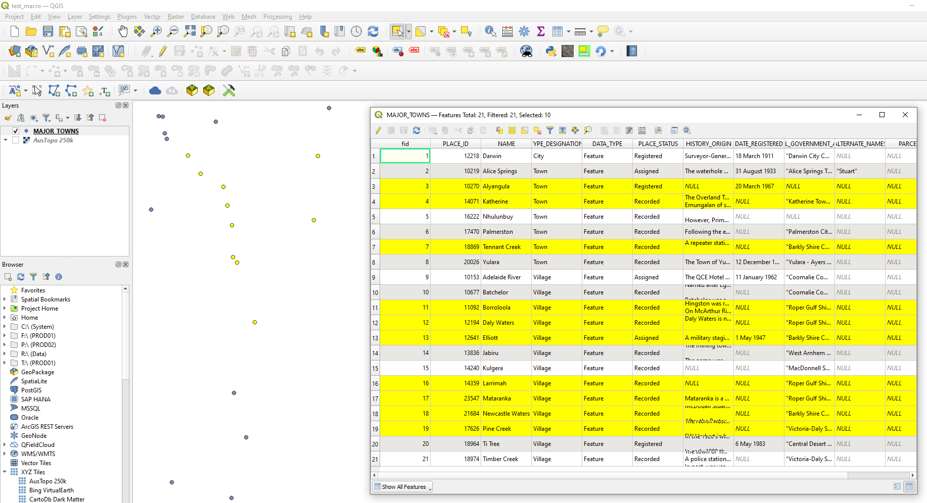Viewport: 927px width, 503px height.
Task: Click the filter funnel icon in attribute table
Action: [x=550, y=130]
